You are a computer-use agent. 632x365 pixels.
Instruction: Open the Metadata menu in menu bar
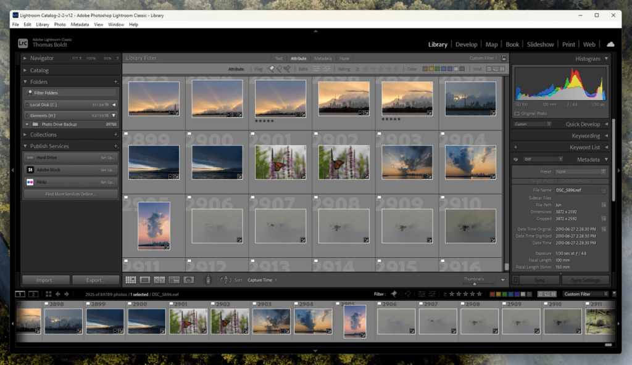click(x=80, y=25)
